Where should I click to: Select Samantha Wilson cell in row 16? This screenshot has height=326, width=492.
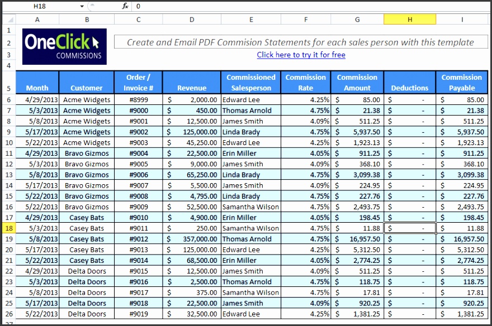tap(250, 207)
